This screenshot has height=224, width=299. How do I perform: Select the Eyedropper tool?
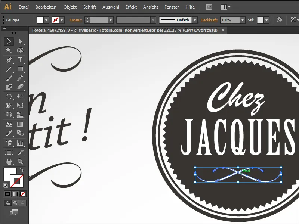click(9, 133)
